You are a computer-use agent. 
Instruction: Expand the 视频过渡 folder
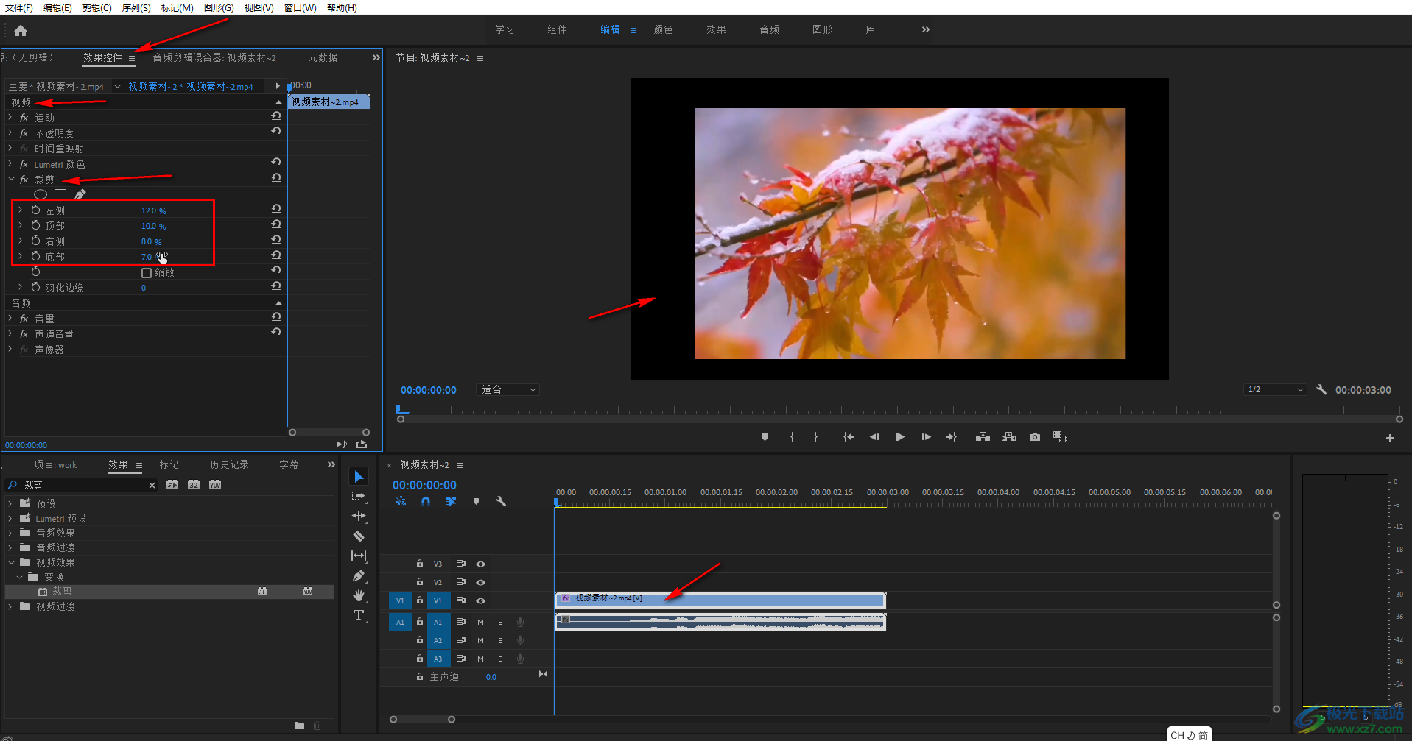tap(10, 606)
